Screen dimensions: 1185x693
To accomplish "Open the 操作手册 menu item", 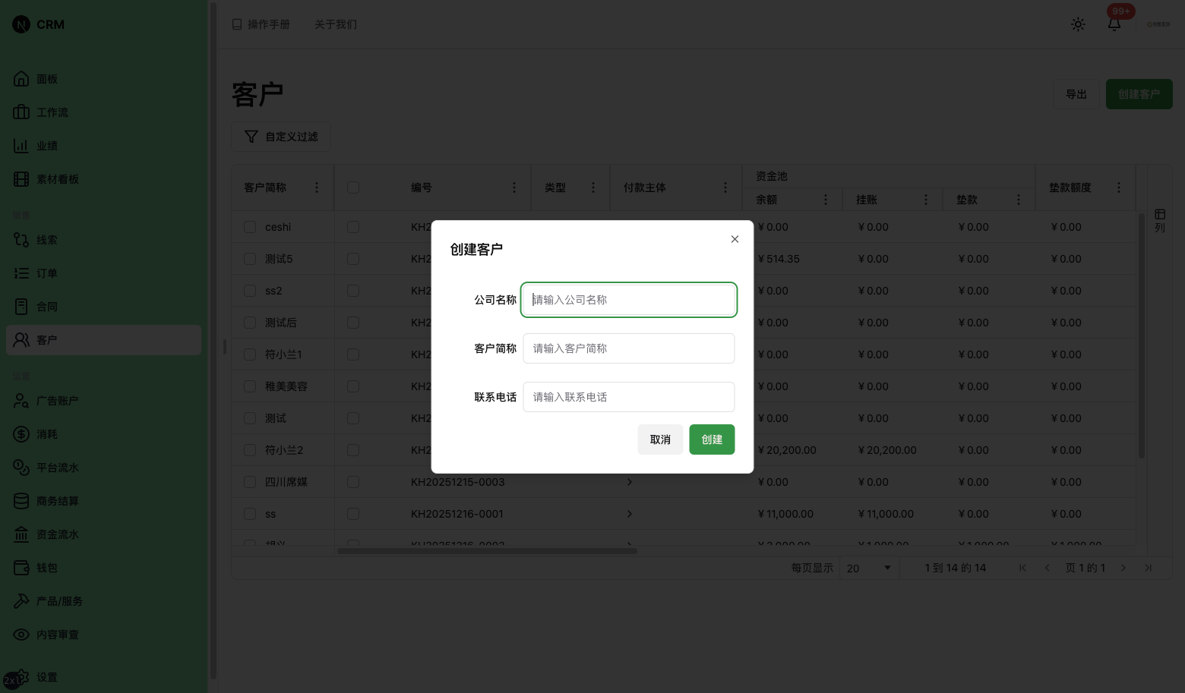I will coord(261,24).
